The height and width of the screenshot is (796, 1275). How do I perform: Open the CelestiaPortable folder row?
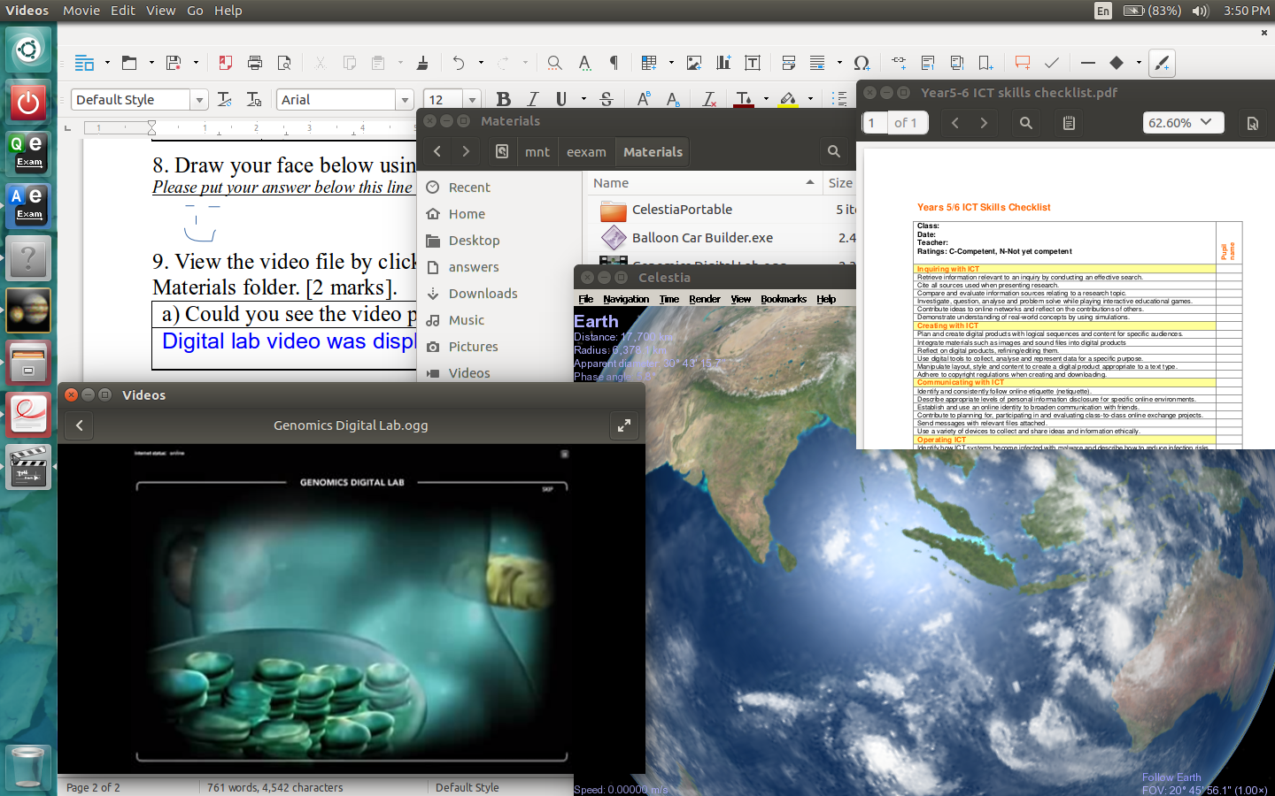coord(682,210)
